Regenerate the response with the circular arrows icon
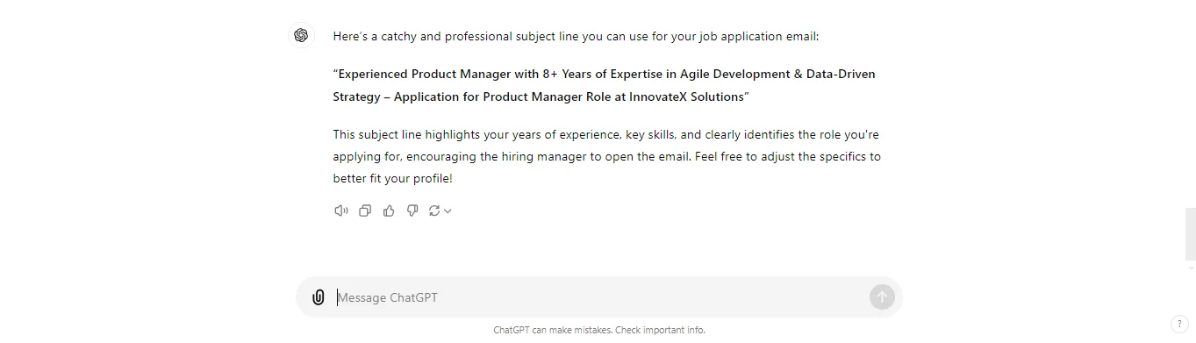Image resolution: width=1196 pixels, height=343 pixels. tap(434, 211)
